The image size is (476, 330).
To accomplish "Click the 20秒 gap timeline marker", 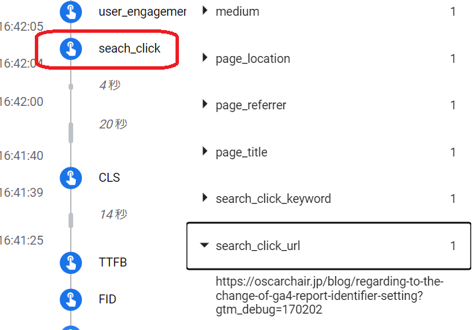I will [71, 132].
